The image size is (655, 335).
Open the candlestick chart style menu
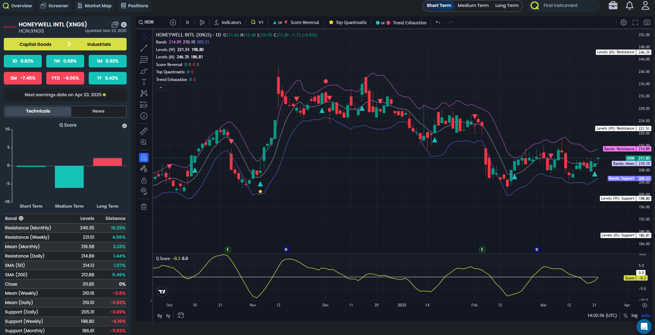[202, 23]
